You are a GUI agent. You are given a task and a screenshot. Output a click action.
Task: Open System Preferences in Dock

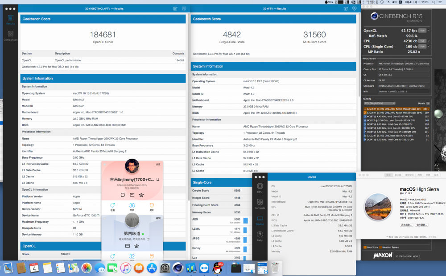coord(165,268)
